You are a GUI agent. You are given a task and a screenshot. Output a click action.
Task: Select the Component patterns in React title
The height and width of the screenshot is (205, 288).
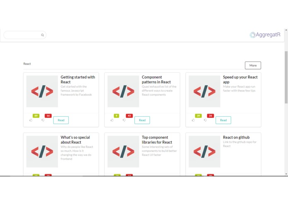pyautogui.click(x=156, y=79)
